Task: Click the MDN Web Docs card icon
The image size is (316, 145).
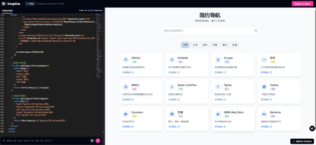Action: tap(218, 114)
